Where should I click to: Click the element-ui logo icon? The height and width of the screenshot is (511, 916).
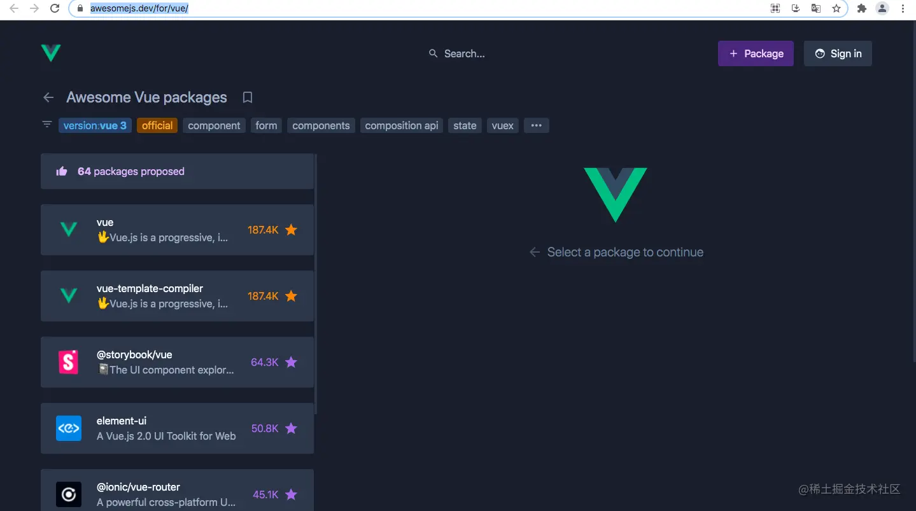[x=69, y=428]
